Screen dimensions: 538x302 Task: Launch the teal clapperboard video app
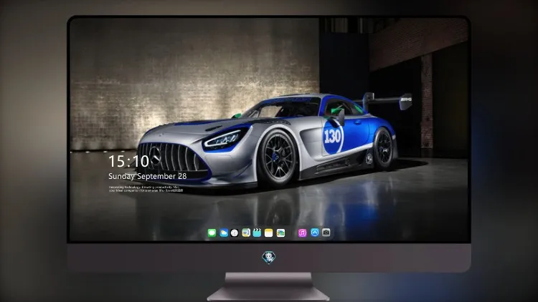(x=257, y=233)
